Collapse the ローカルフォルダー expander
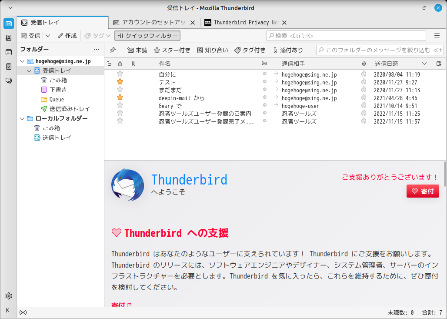The width and height of the screenshot is (447, 319). [22, 118]
